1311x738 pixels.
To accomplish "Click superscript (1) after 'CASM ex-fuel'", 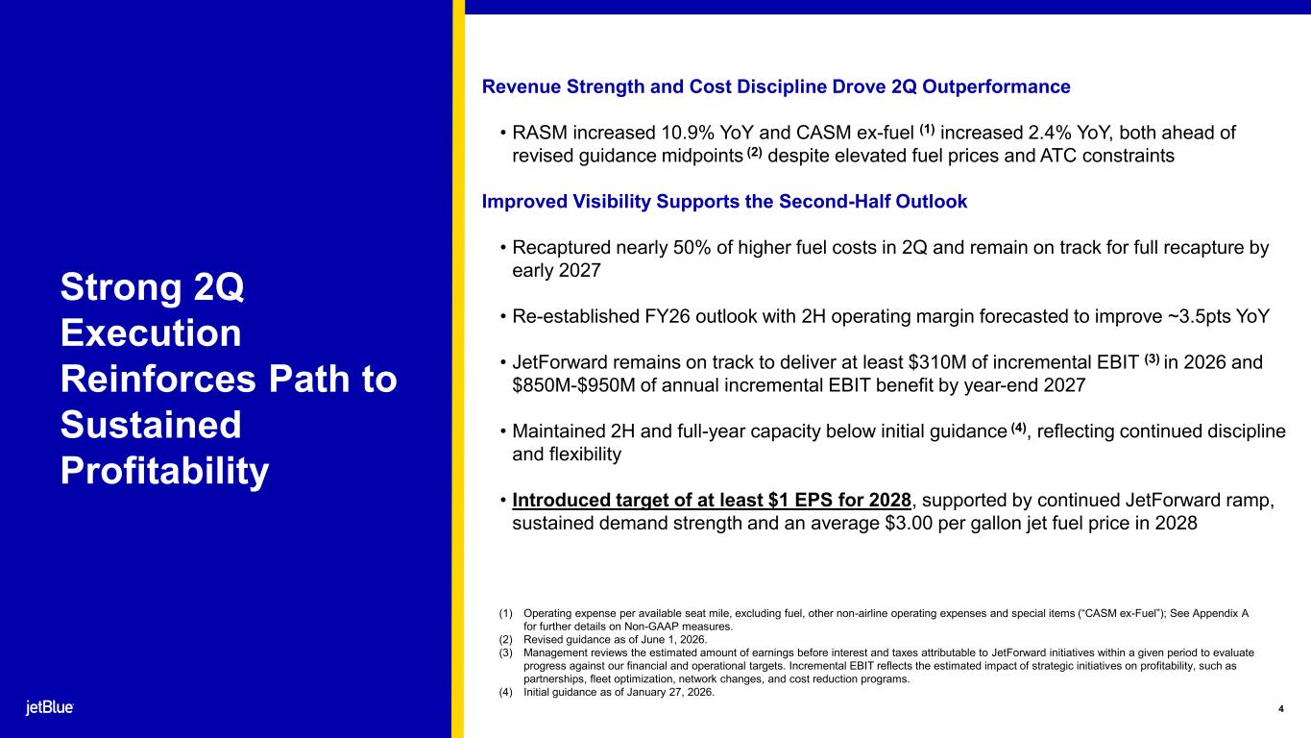I will pos(927,130).
